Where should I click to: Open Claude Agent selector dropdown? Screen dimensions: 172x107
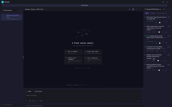(39, 91)
